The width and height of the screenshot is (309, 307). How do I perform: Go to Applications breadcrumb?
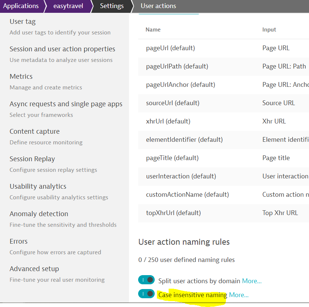[21, 6]
